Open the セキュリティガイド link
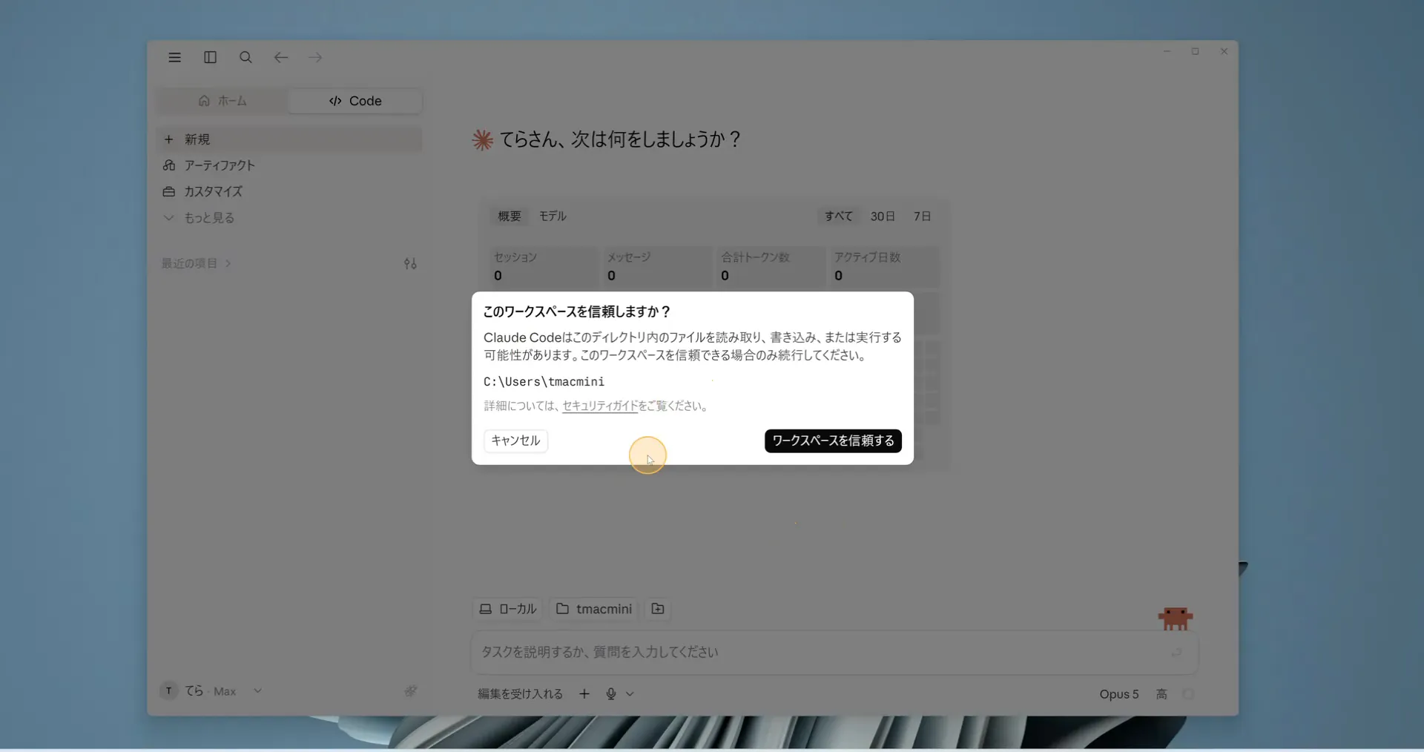Viewport: 1424px width, 752px height. click(x=600, y=406)
